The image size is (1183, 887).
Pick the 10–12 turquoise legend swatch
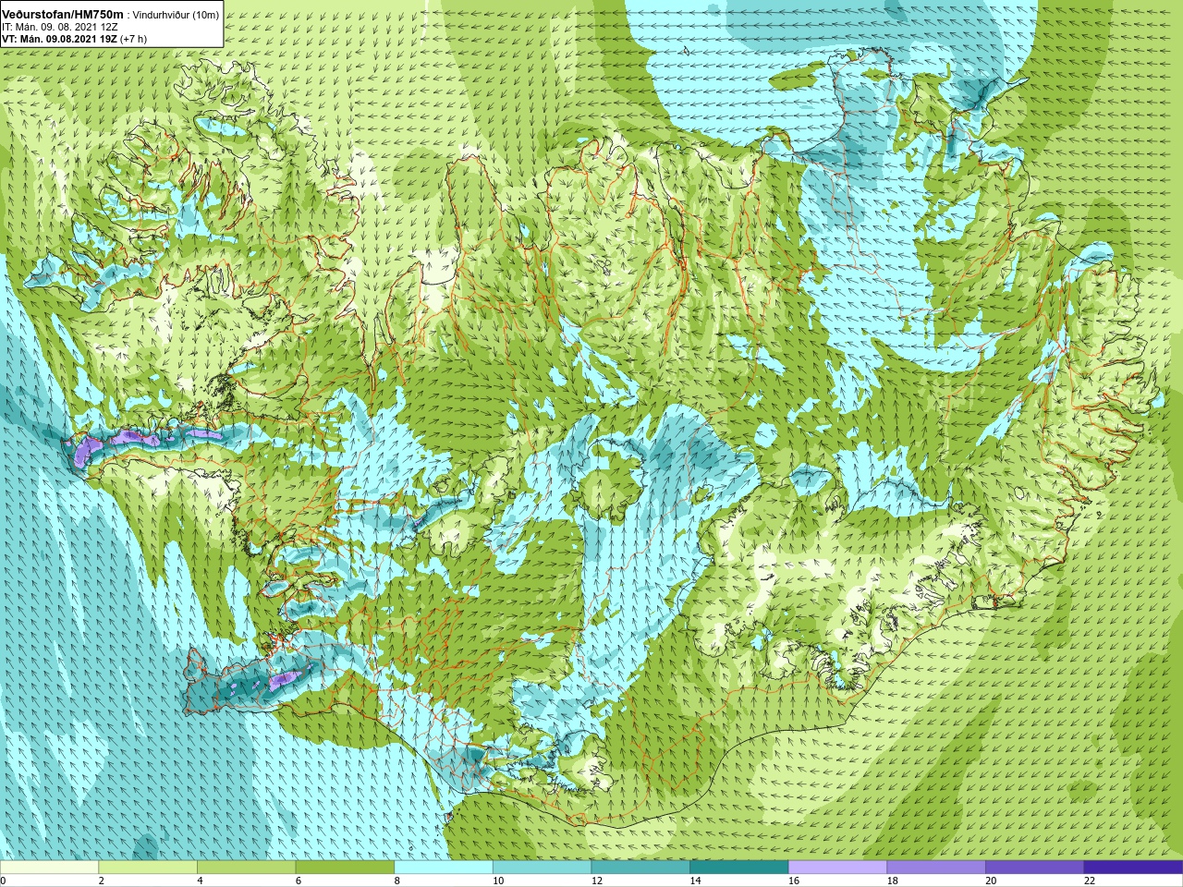[542, 868]
